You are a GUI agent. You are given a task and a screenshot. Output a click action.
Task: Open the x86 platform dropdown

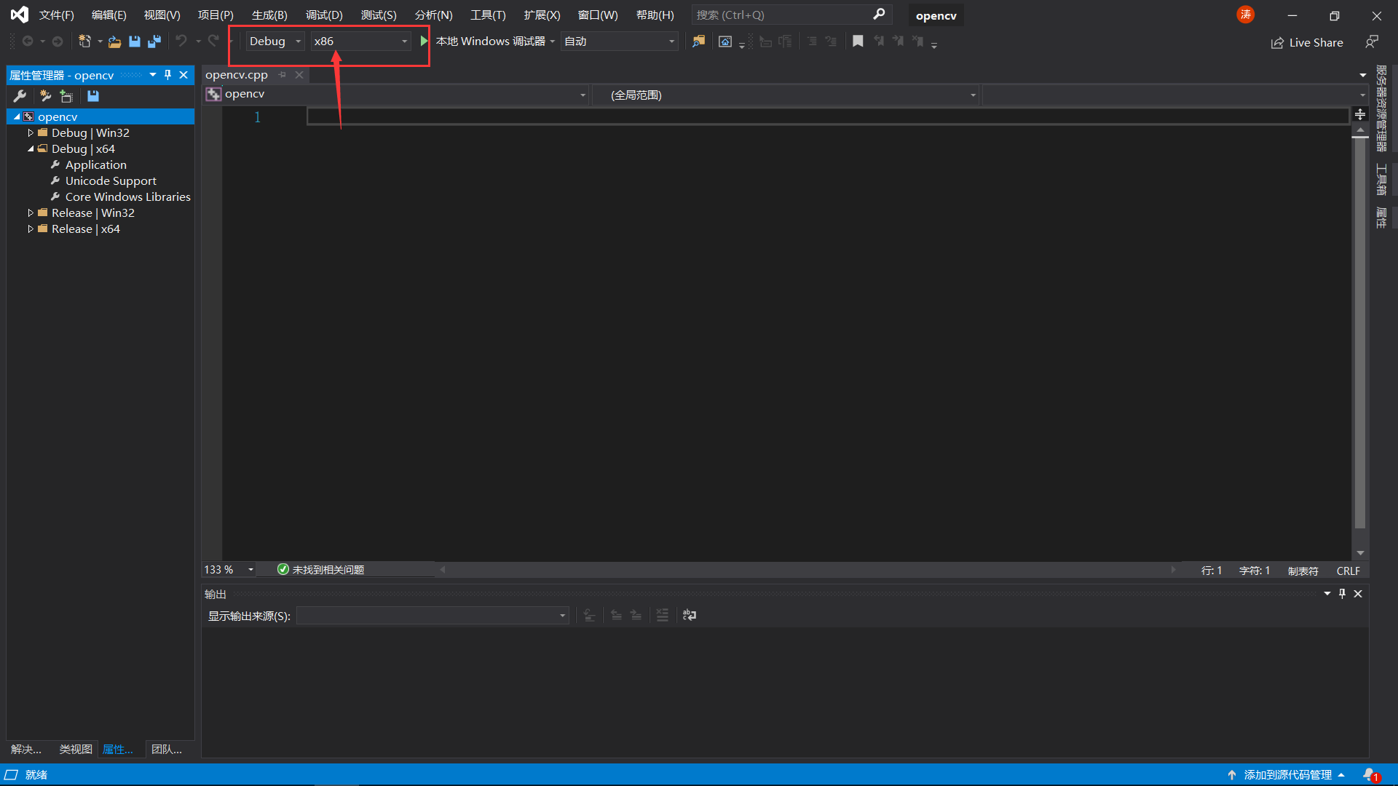coord(404,41)
